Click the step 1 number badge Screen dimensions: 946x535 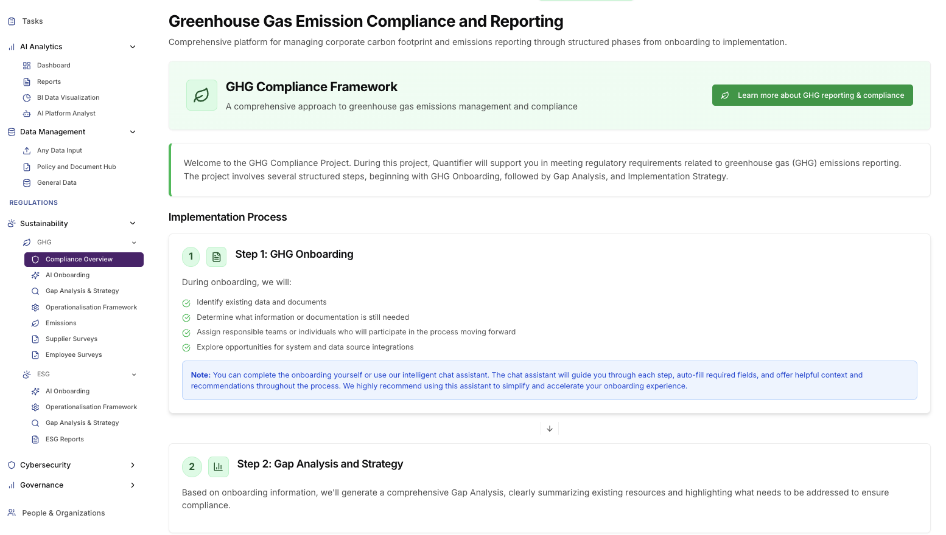(x=191, y=257)
